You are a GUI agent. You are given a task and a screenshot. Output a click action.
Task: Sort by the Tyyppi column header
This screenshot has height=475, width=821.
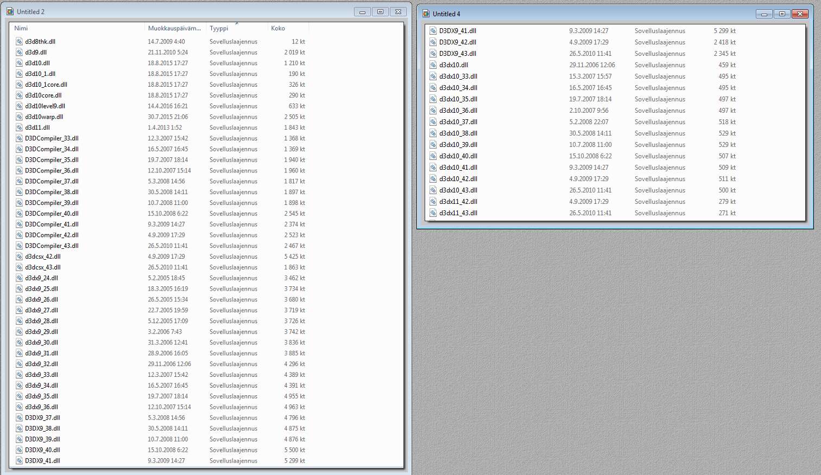[219, 28]
